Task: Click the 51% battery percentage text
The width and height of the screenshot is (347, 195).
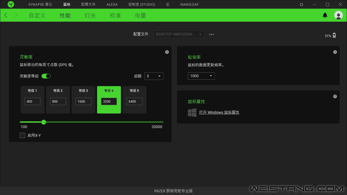Action: 328,36
